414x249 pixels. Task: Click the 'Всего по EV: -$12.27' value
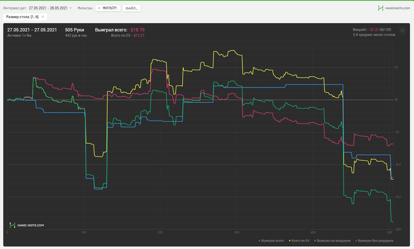click(128, 35)
